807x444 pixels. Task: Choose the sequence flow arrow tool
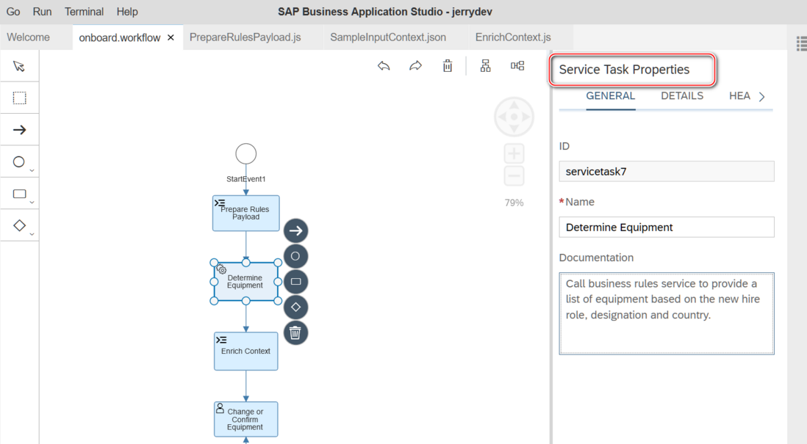click(19, 129)
